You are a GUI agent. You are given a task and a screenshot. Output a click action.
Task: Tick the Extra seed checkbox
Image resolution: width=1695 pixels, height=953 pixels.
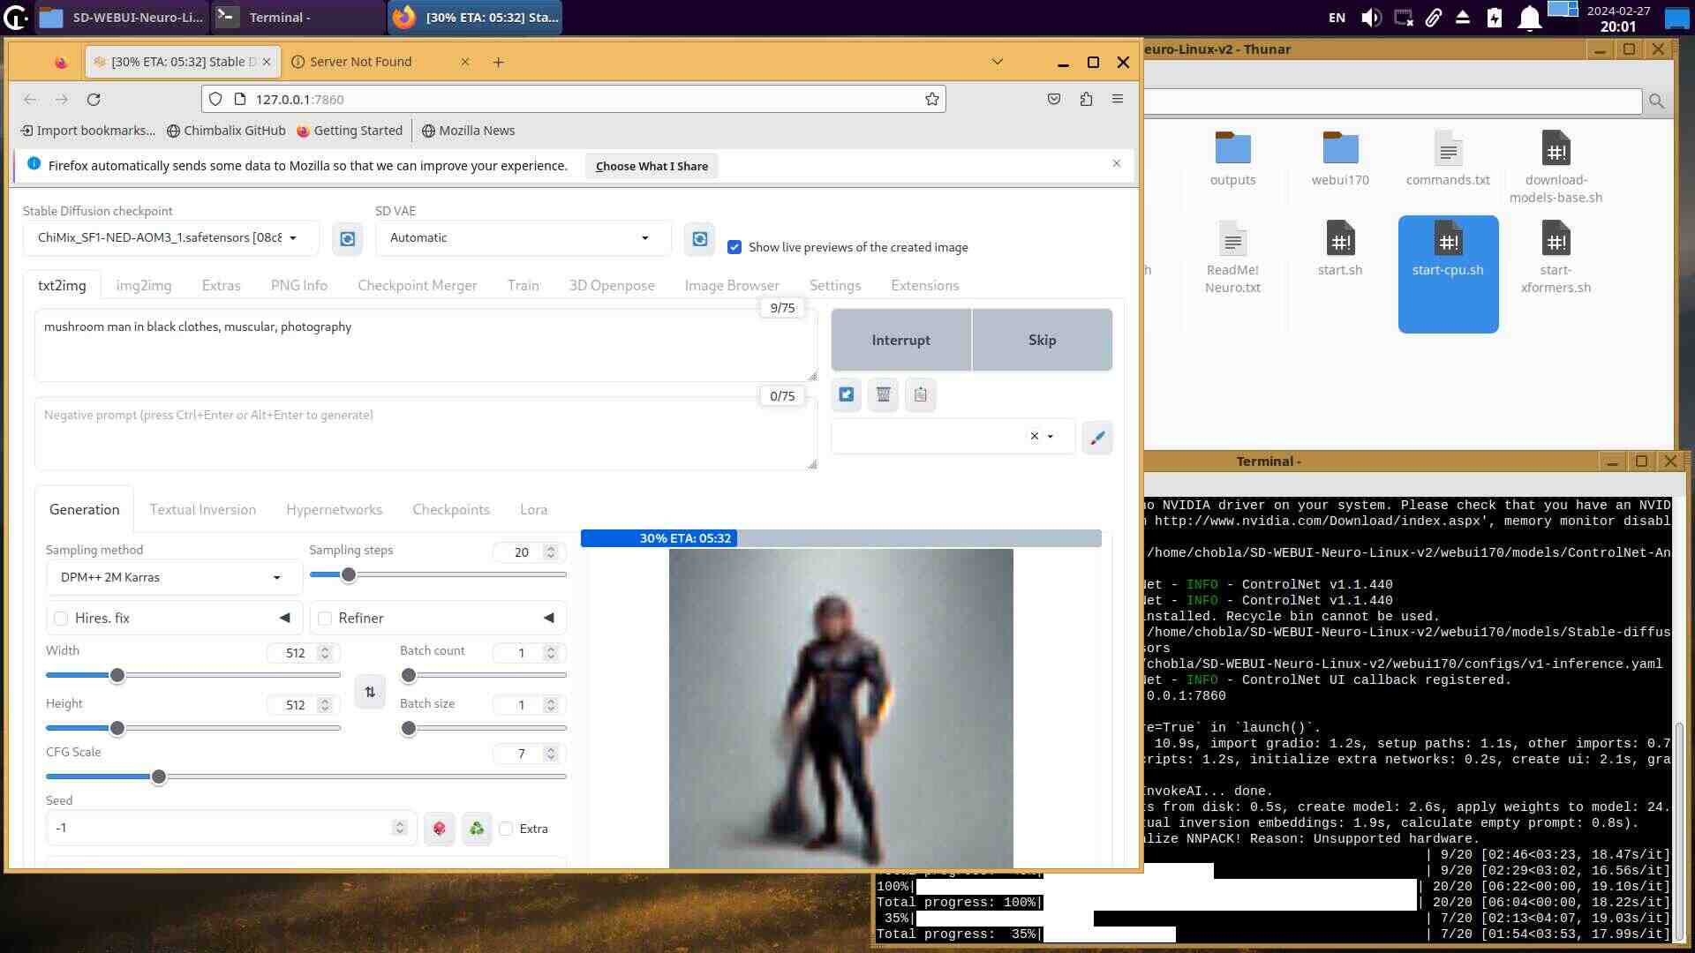click(x=506, y=829)
